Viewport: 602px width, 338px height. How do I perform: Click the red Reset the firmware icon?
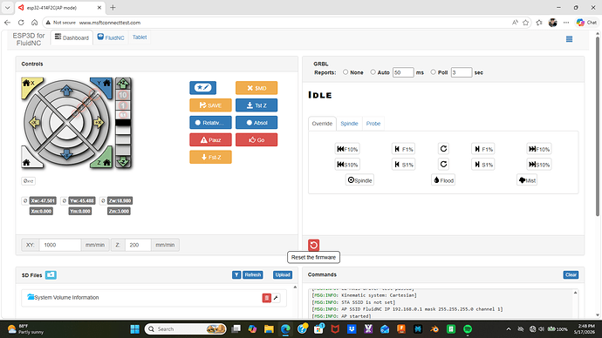(314, 245)
